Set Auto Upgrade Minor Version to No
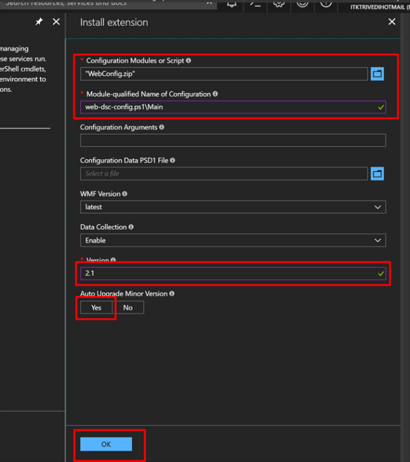The width and height of the screenshot is (410, 462). pos(128,308)
